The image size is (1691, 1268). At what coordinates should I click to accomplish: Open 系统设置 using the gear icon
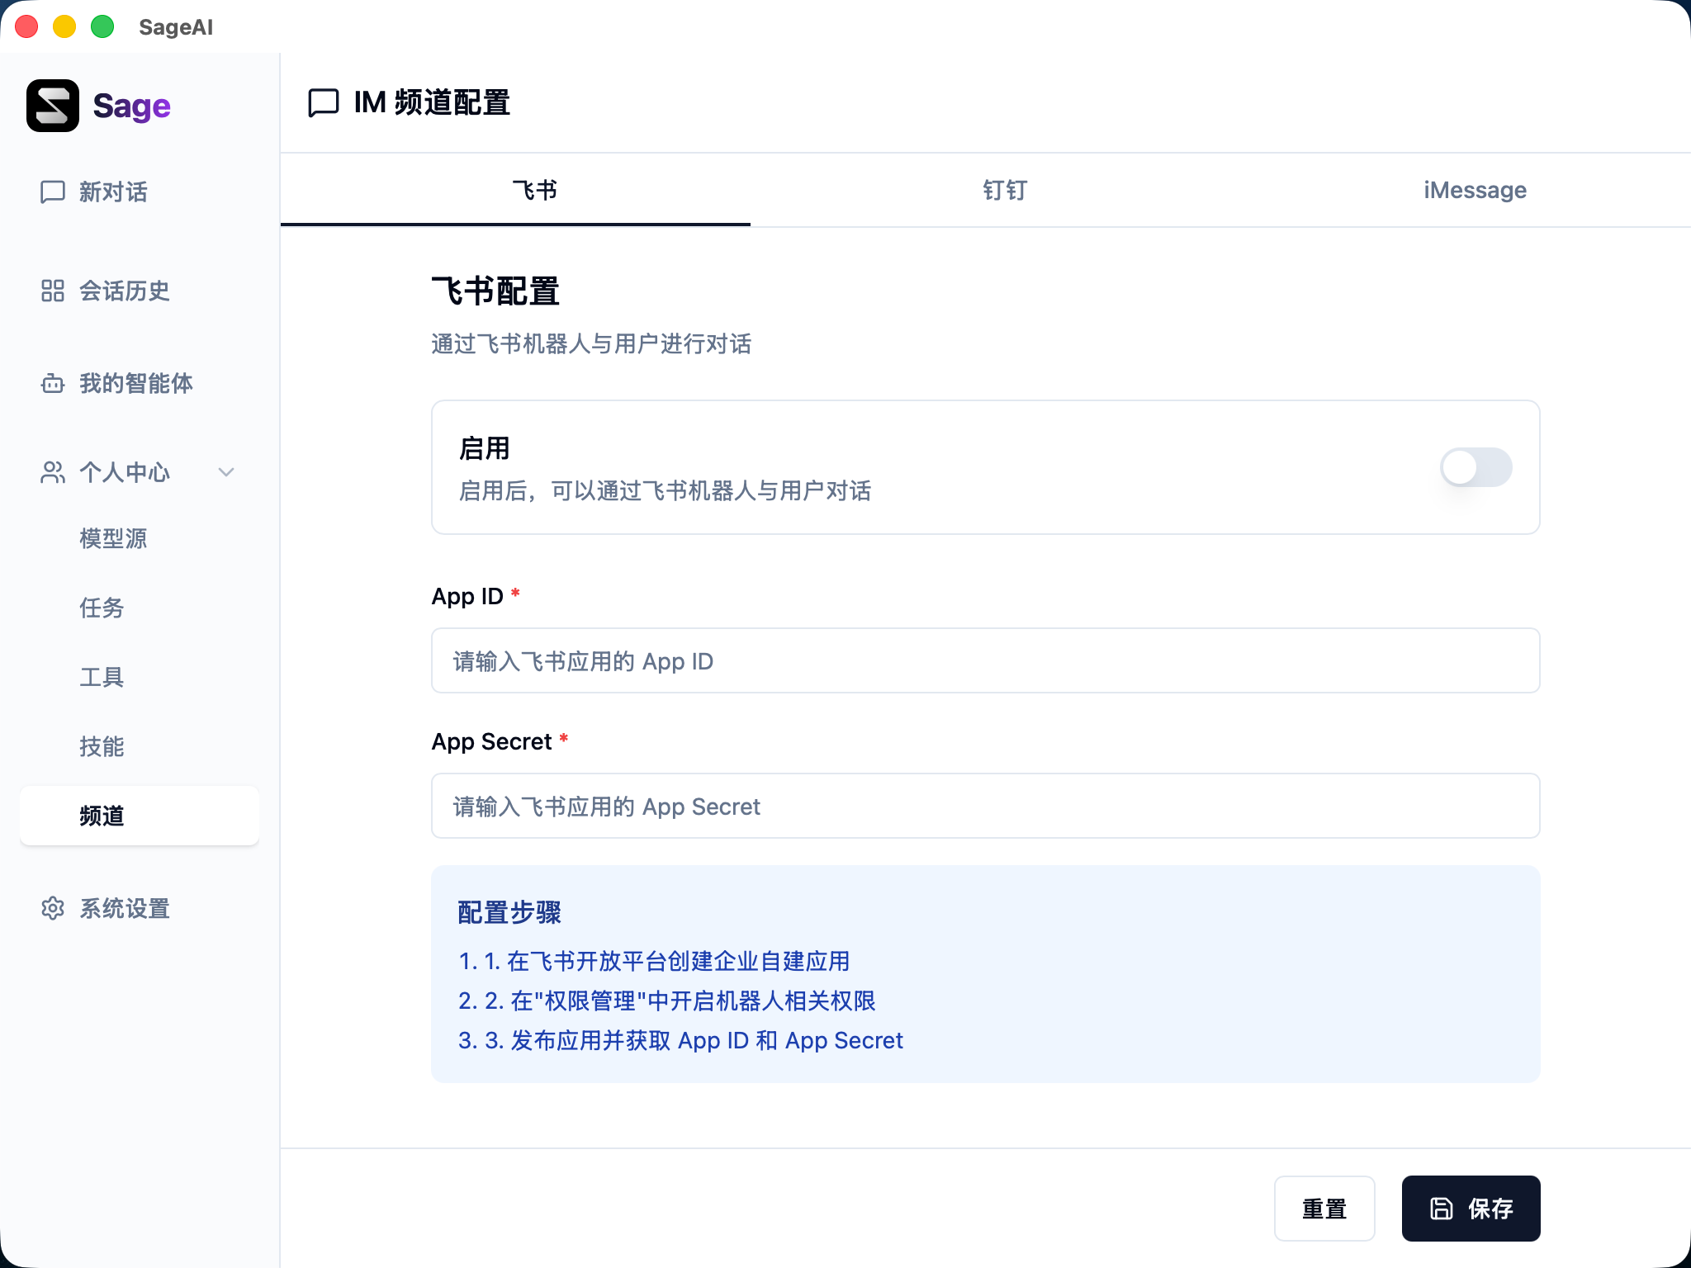click(53, 908)
